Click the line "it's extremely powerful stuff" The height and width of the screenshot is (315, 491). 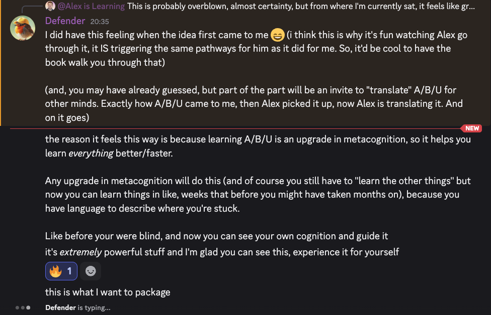coord(222,252)
